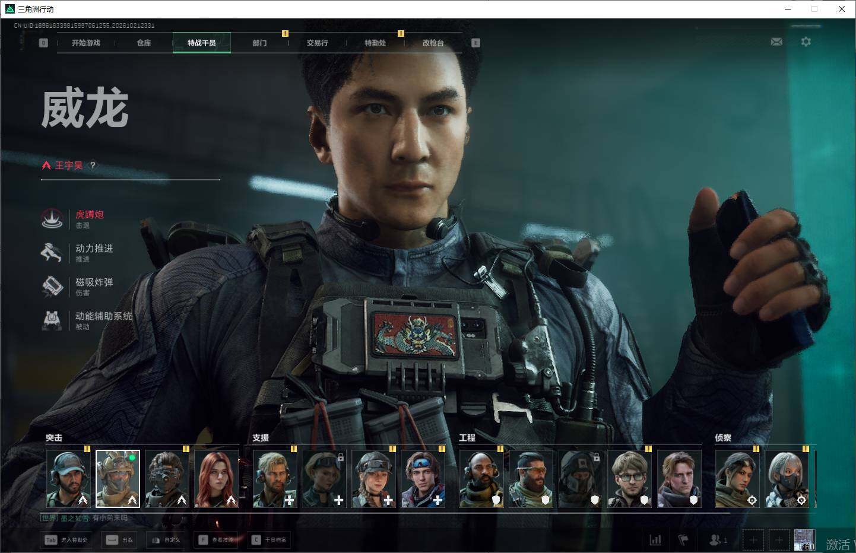Screen dimensions: 856x553
Task: Select the first 侦察 operator portrait
Action: [737, 479]
